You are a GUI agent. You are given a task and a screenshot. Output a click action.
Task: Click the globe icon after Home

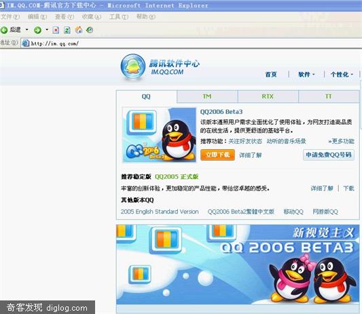pos(90,30)
